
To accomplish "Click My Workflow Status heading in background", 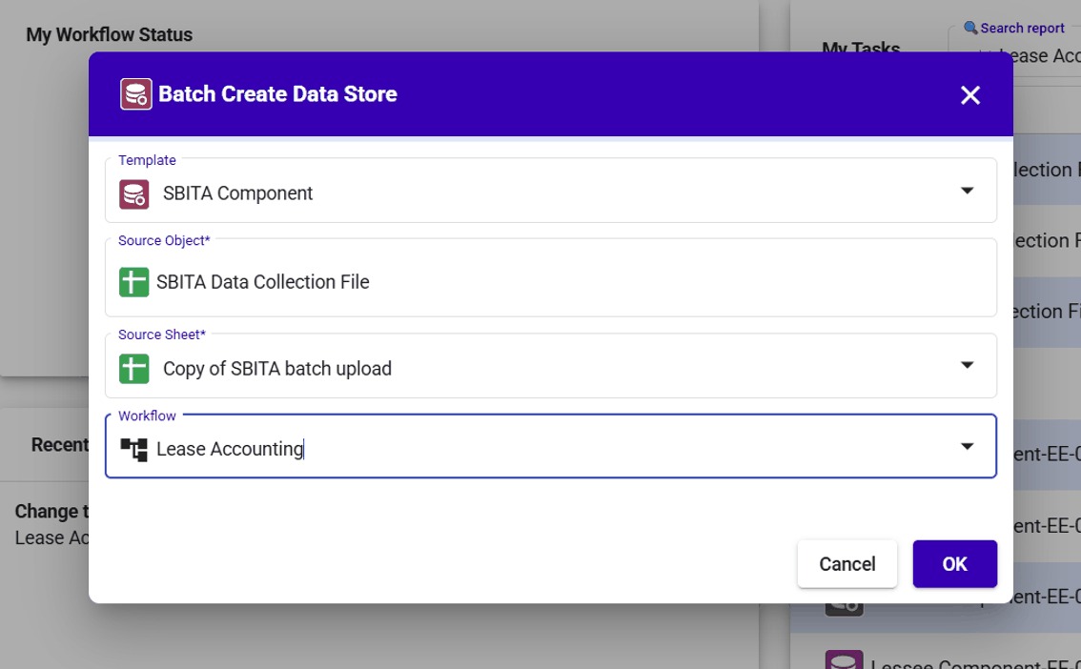I will click(x=109, y=34).
